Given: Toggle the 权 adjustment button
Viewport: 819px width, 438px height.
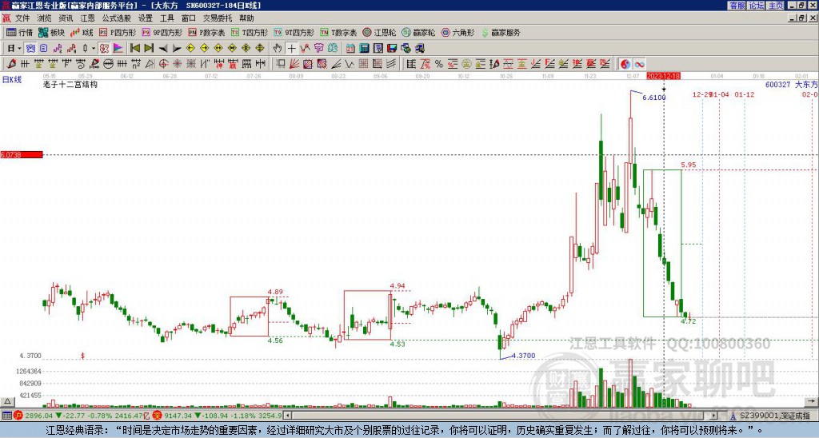Looking at the screenshot, I should pyautogui.click(x=104, y=49).
